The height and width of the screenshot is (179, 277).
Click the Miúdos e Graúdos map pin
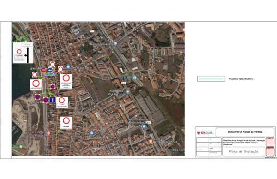[116, 43]
